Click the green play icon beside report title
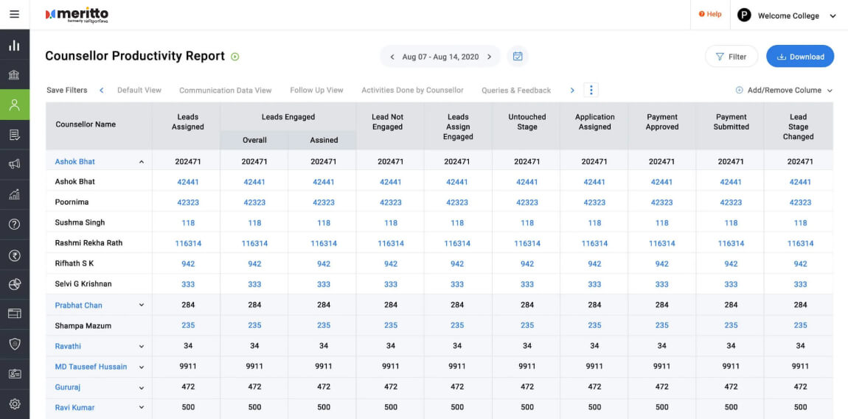This screenshot has width=848, height=419. [234, 56]
